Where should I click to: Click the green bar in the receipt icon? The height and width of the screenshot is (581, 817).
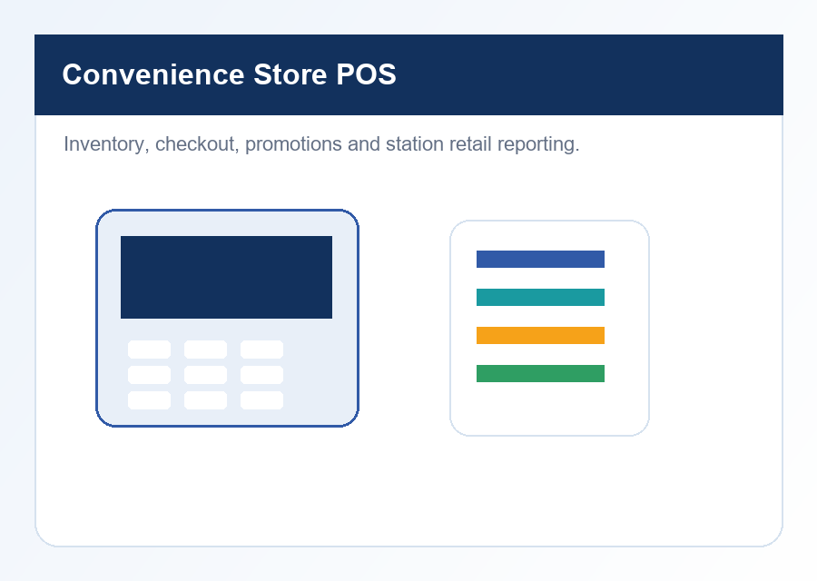(540, 373)
